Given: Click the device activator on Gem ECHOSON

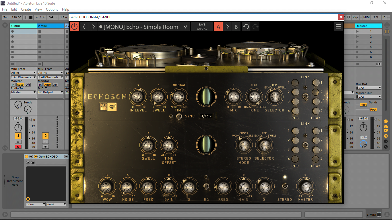Looking at the screenshot, I should 27,157.
